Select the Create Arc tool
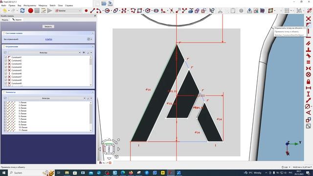The height and width of the screenshot is (176, 313). [98, 11]
